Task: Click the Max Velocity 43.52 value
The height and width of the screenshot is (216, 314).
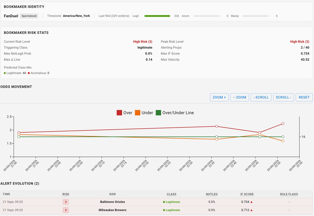Action: pos(305,59)
